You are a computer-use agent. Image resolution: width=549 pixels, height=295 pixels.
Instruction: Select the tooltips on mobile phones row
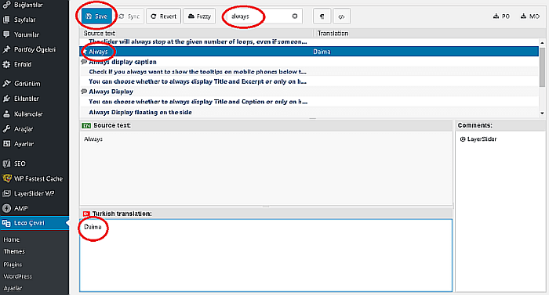(309, 72)
